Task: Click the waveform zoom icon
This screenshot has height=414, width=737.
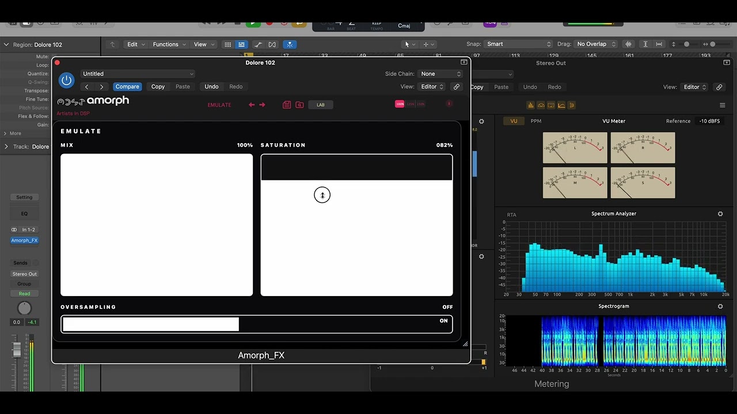Action: coord(629,44)
